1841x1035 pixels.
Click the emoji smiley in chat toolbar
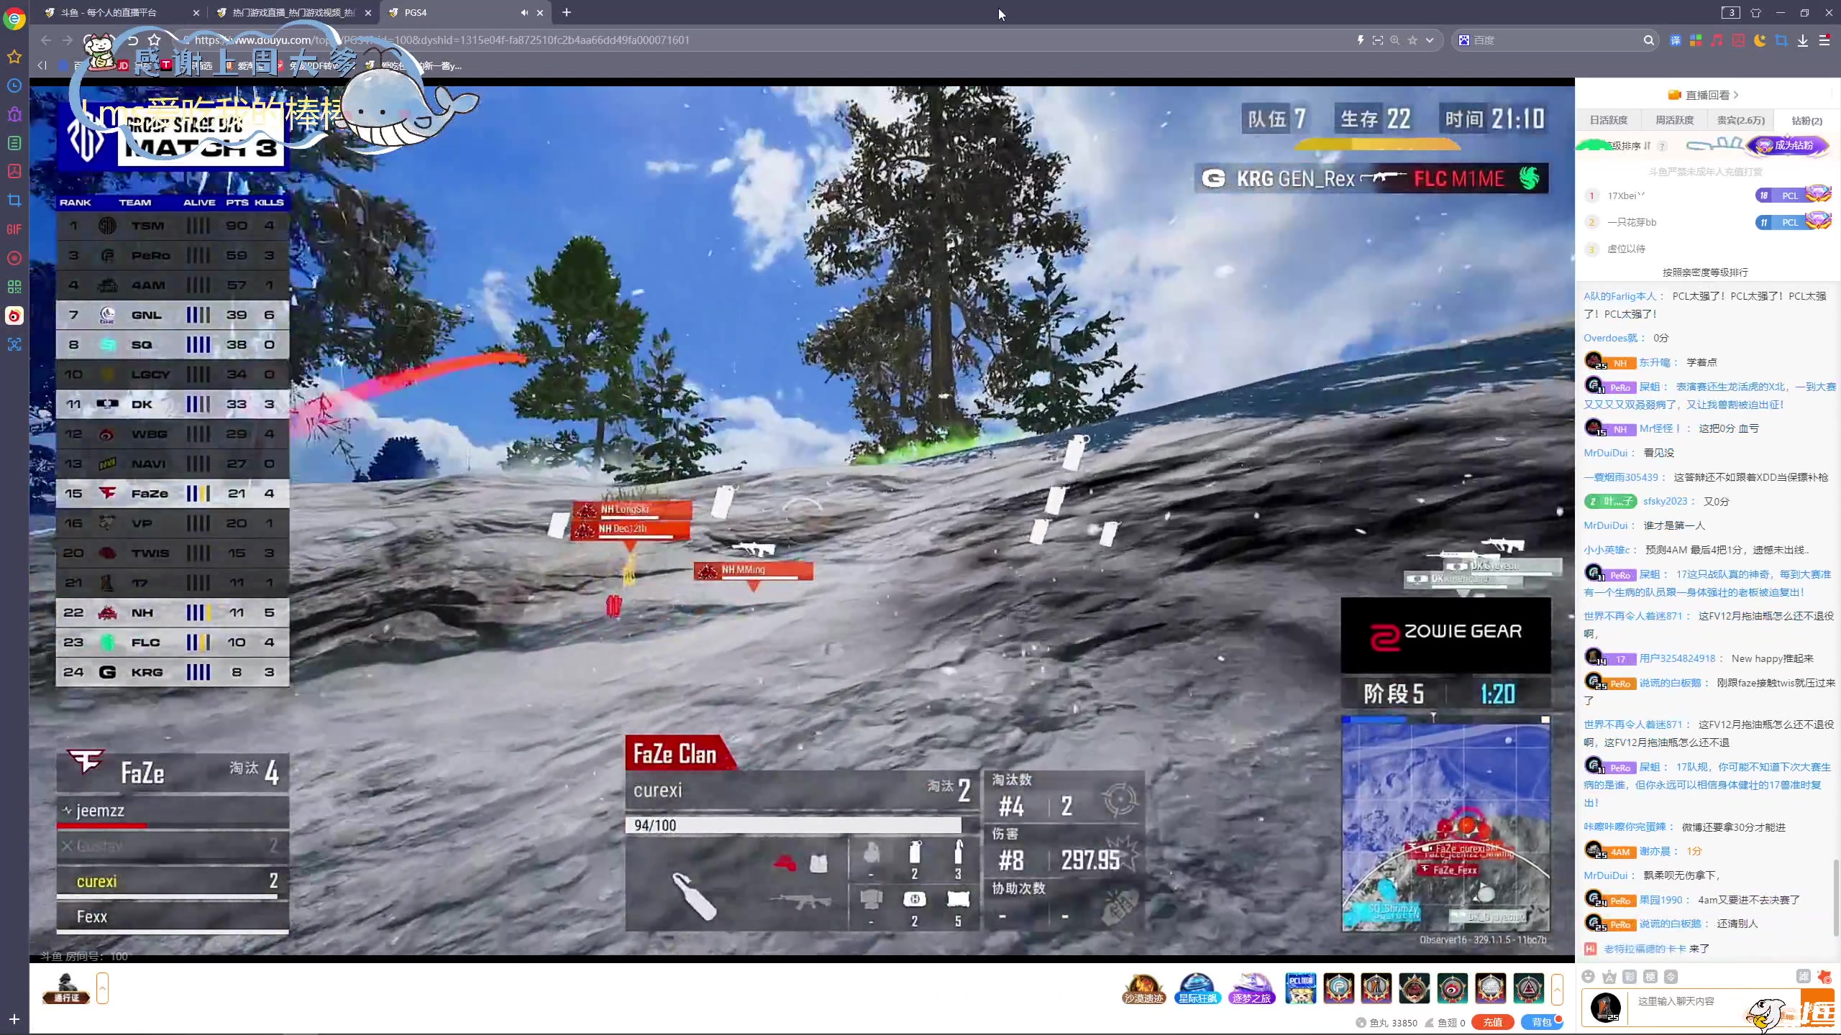[1589, 976]
